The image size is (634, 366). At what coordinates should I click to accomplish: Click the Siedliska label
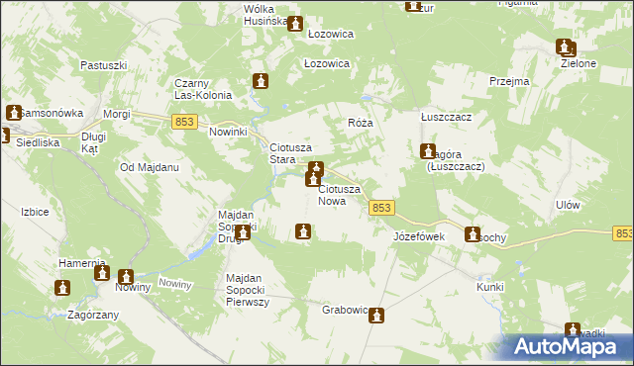[x=38, y=142]
